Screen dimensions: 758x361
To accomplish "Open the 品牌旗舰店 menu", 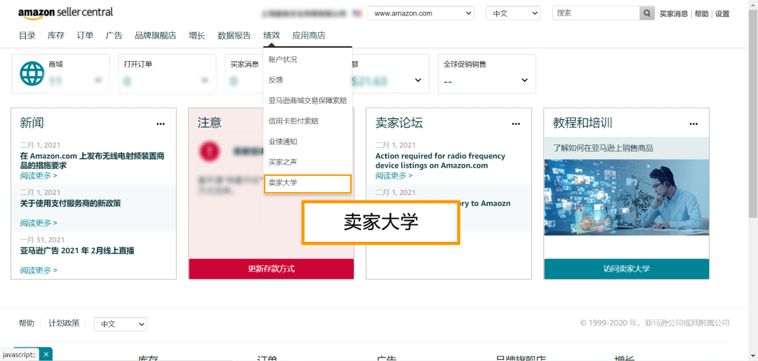I will pyautogui.click(x=156, y=35).
